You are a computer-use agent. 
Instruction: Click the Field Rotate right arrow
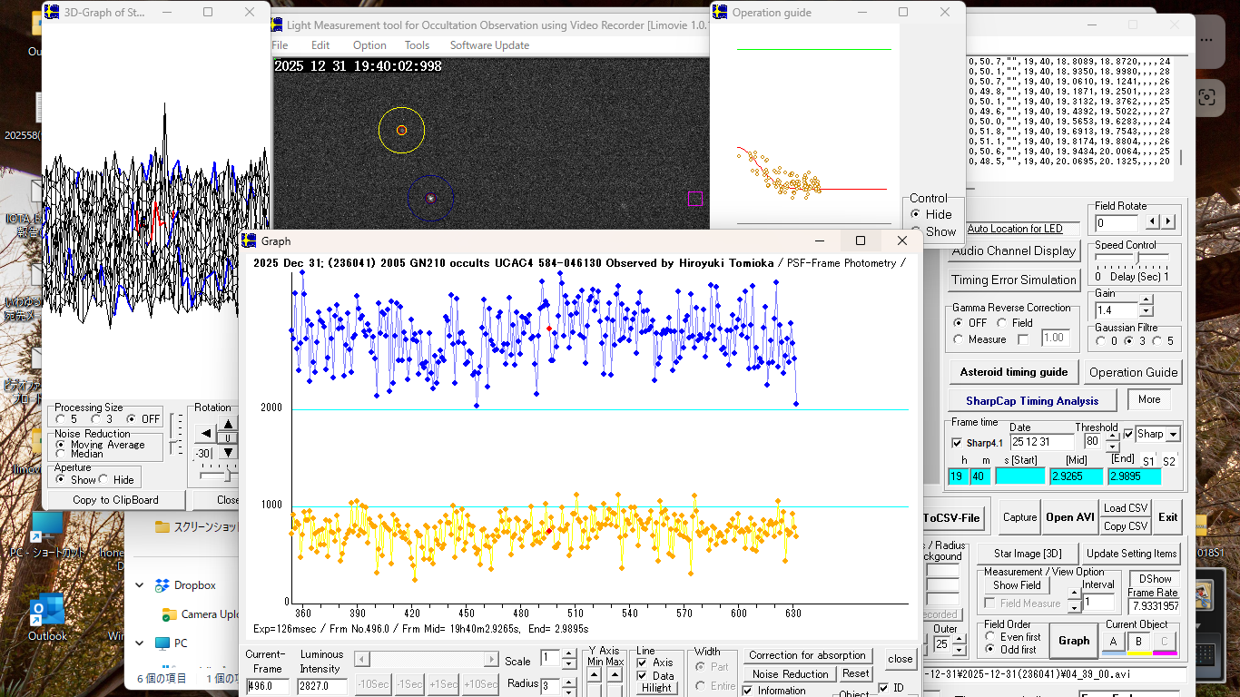click(1168, 221)
